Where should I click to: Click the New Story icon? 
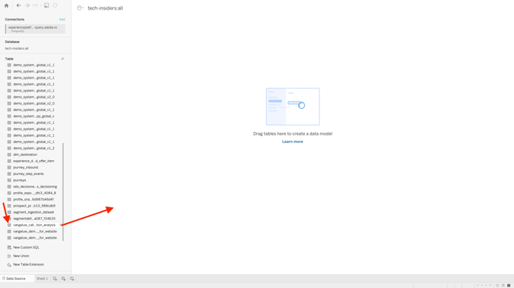tap(72, 278)
